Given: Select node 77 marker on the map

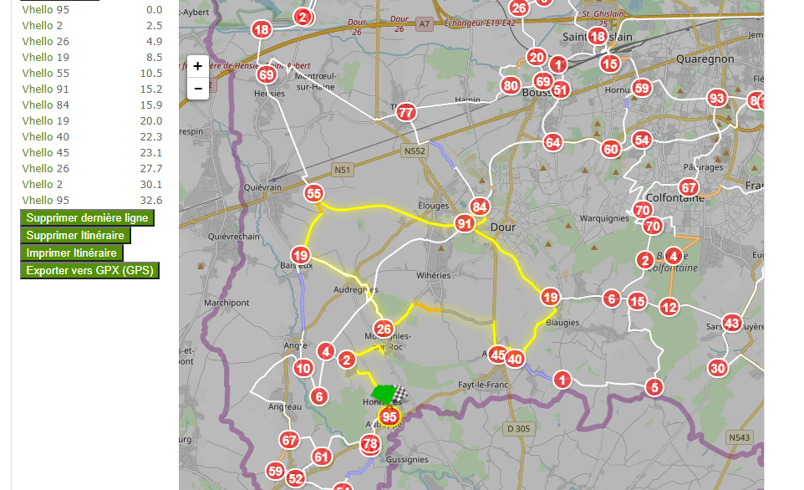Looking at the screenshot, I should pos(406,112).
